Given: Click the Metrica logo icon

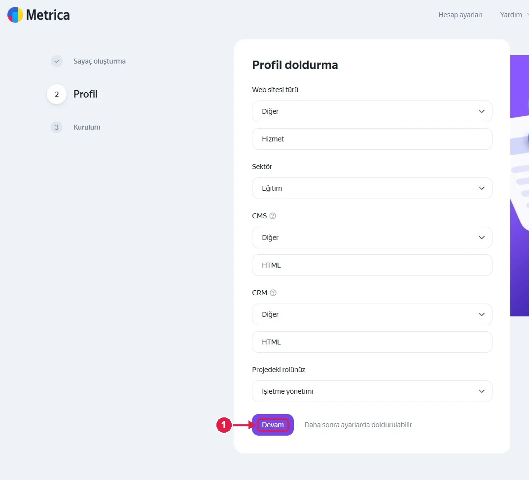Looking at the screenshot, I should pyautogui.click(x=15, y=15).
